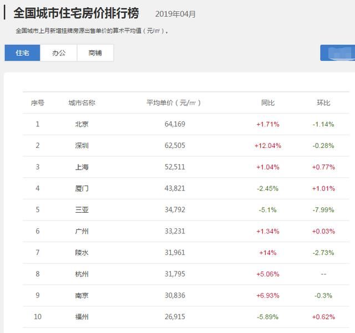Select the price 30,836 for 南京
Image resolution: width=355 pixels, height=333 pixels.
point(175,295)
